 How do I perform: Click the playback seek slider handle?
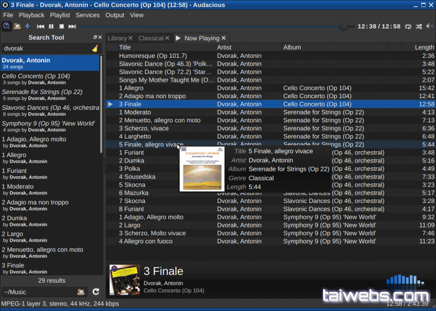tap(344, 26)
